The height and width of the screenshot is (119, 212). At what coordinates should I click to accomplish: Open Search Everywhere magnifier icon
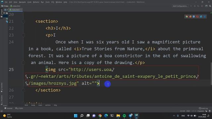coord(210,6)
